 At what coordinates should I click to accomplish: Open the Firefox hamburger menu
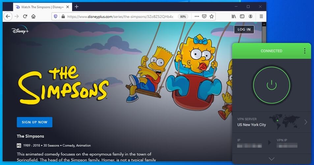261,16
